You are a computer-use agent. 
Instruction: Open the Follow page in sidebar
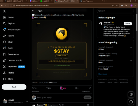tap(9, 36)
